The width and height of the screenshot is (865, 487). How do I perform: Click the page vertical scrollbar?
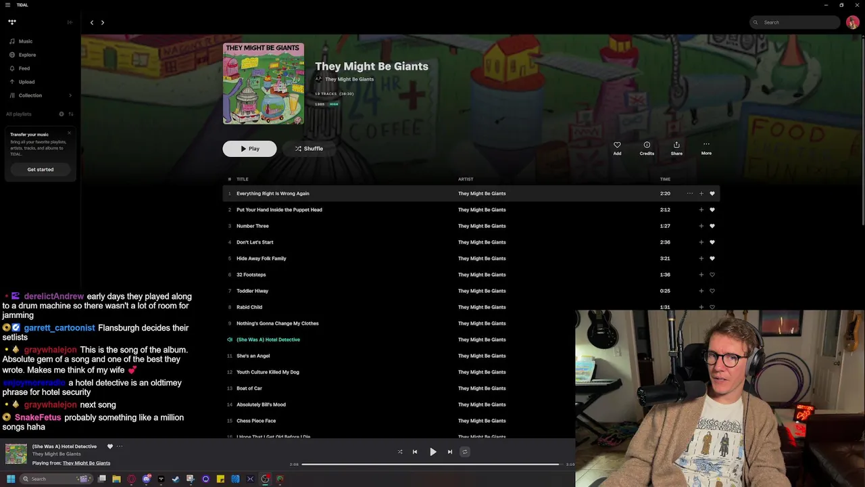[x=862, y=133]
